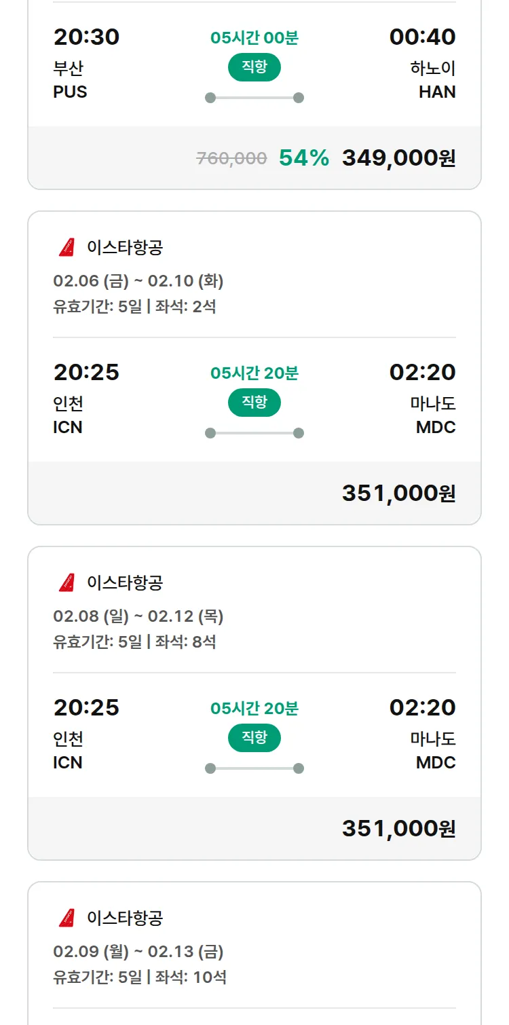This screenshot has height=1025, width=509.
Task: Click the Eastar Jet logo on the 02.06 flight
Action: [x=67, y=248]
